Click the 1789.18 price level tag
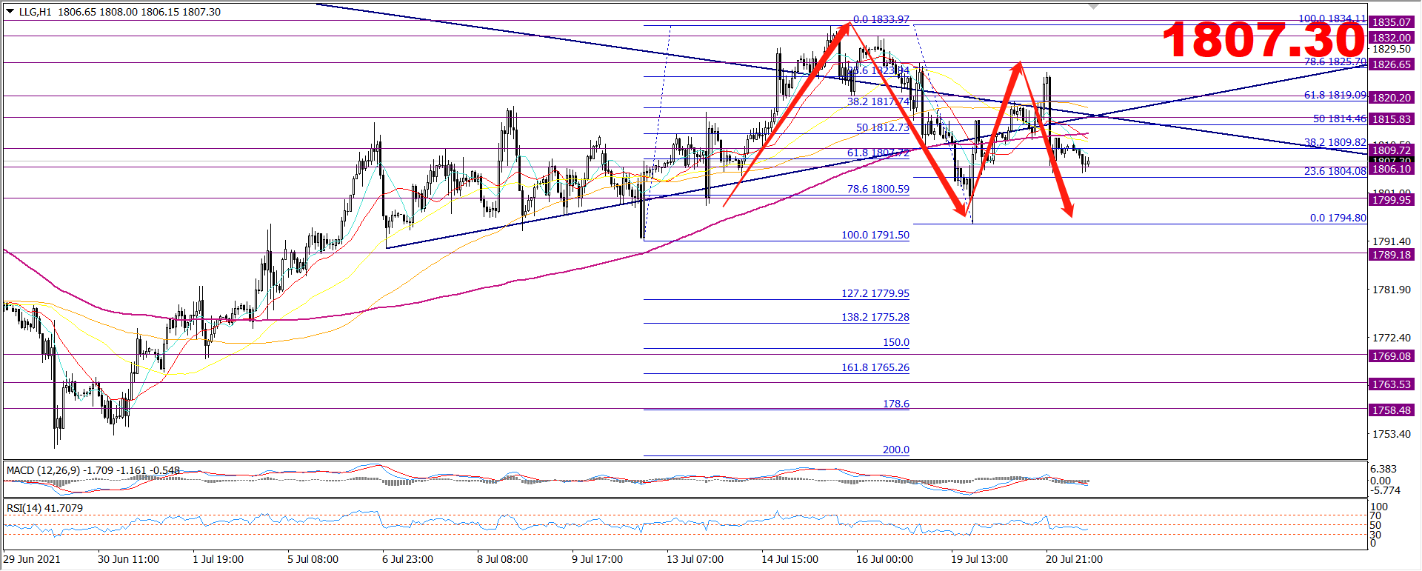The image size is (1422, 571). 1392,255
